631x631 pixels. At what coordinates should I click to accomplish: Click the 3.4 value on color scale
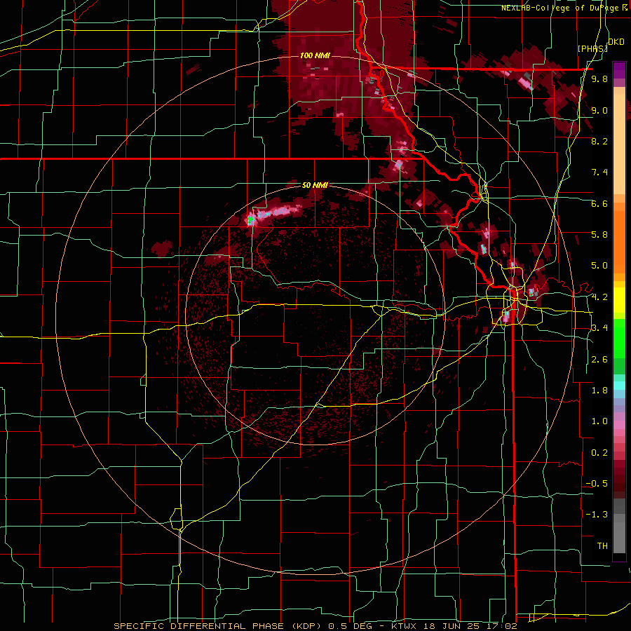[599, 328]
